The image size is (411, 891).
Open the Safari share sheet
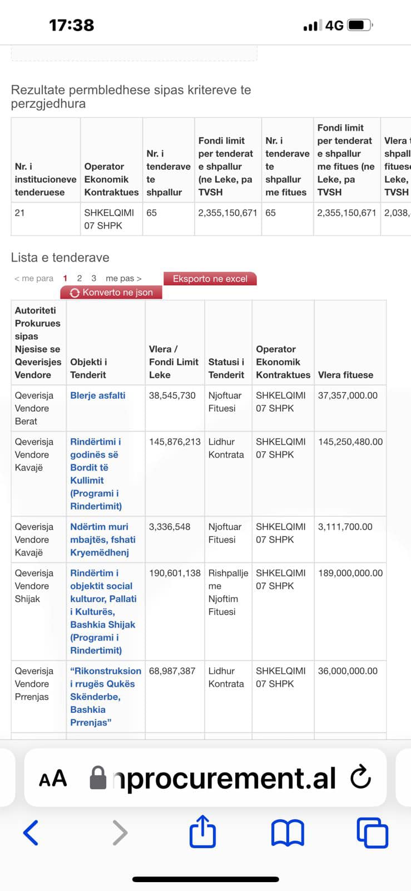(x=202, y=832)
